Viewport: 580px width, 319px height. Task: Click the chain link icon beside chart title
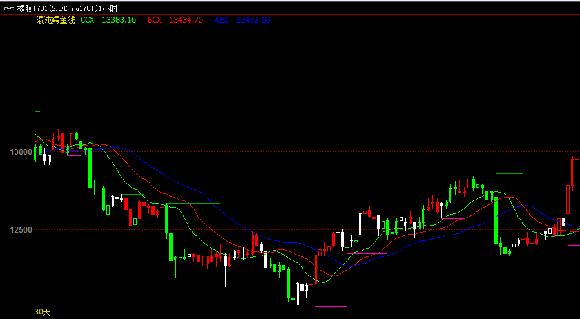(9, 8)
